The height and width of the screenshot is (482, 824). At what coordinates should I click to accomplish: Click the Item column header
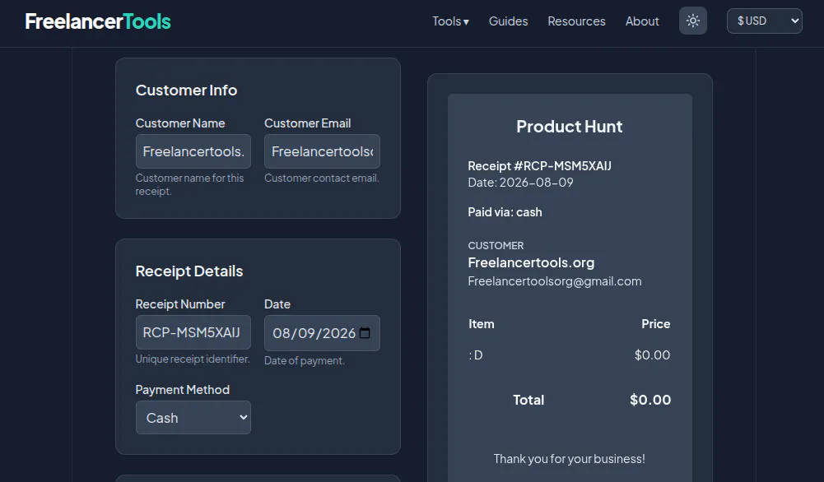tap(481, 324)
